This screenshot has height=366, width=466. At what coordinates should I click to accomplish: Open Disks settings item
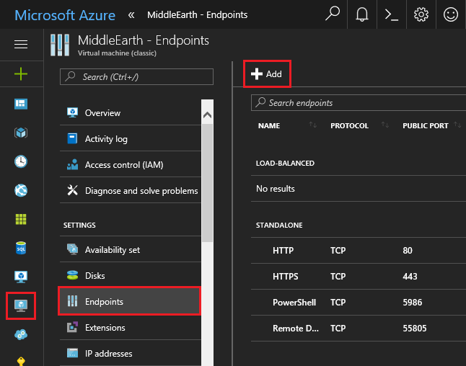pyautogui.click(x=131, y=276)
